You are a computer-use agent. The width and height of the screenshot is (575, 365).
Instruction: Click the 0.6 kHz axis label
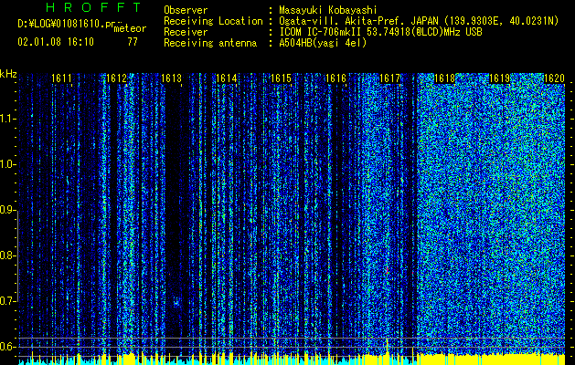click(x=7, y=347)
